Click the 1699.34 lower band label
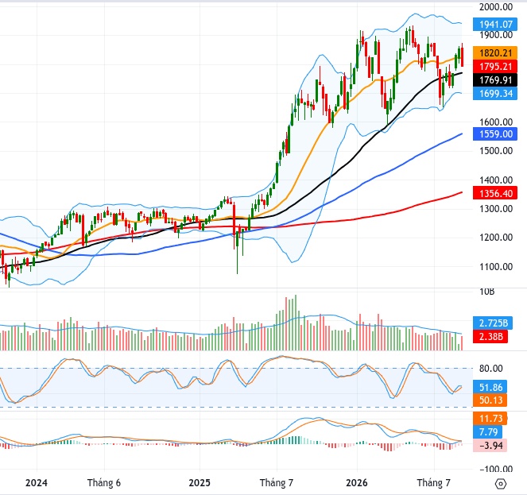 (494, 94)
